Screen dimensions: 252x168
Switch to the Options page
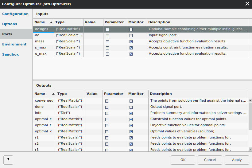10,24
